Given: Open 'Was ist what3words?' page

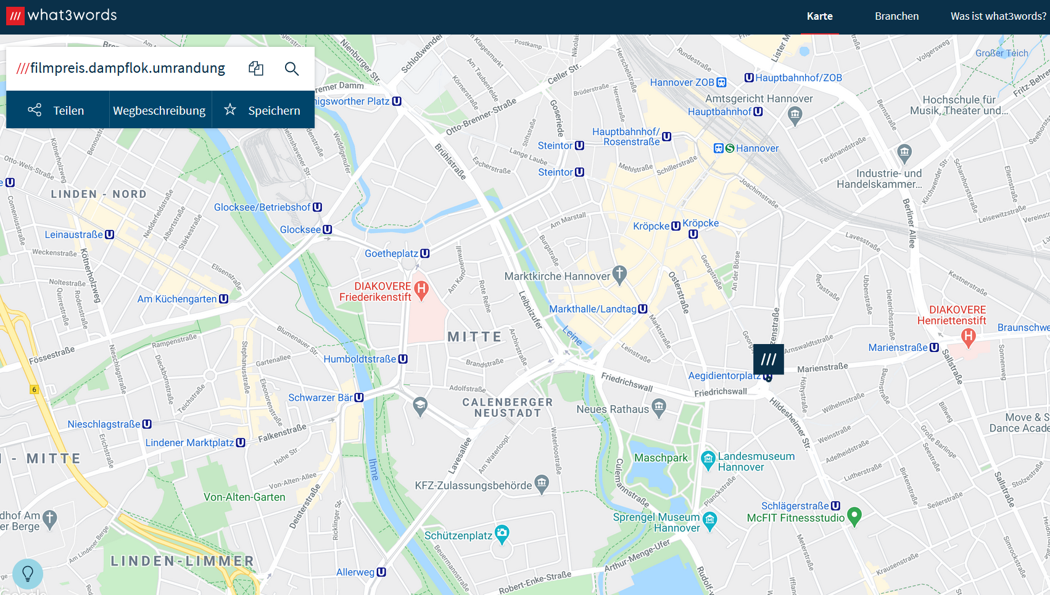Looking at the screenshot, I should tap(998, 17).
